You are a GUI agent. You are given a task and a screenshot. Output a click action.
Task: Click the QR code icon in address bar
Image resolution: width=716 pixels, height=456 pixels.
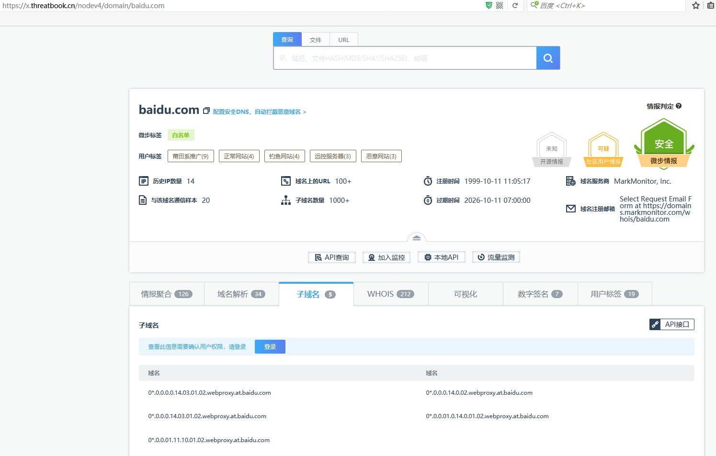click(x=500, y=5)
